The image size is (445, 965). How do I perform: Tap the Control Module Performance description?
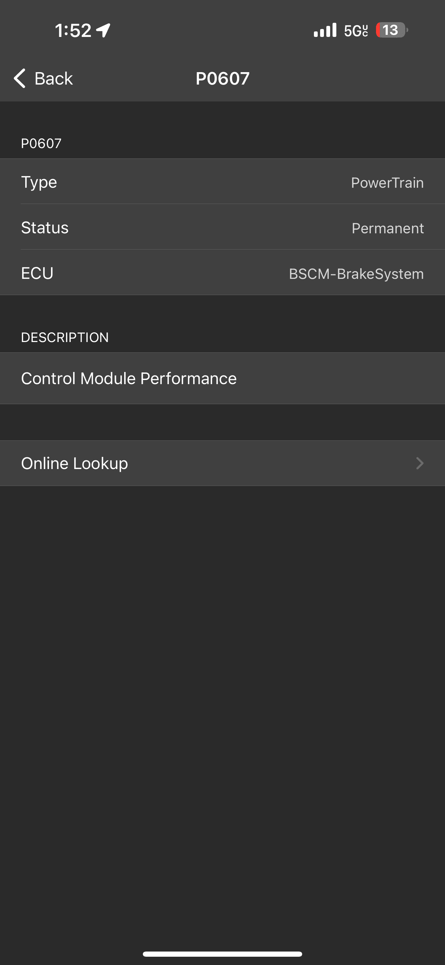[129, 378]
